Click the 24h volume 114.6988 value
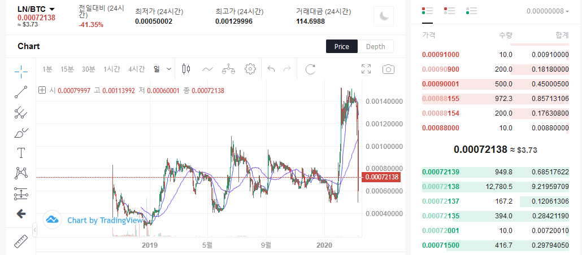Image resolution: width=582 pixels, height=255 pixels. (311, 21)
